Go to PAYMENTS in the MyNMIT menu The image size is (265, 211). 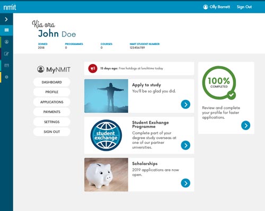(x=52, y=112)
